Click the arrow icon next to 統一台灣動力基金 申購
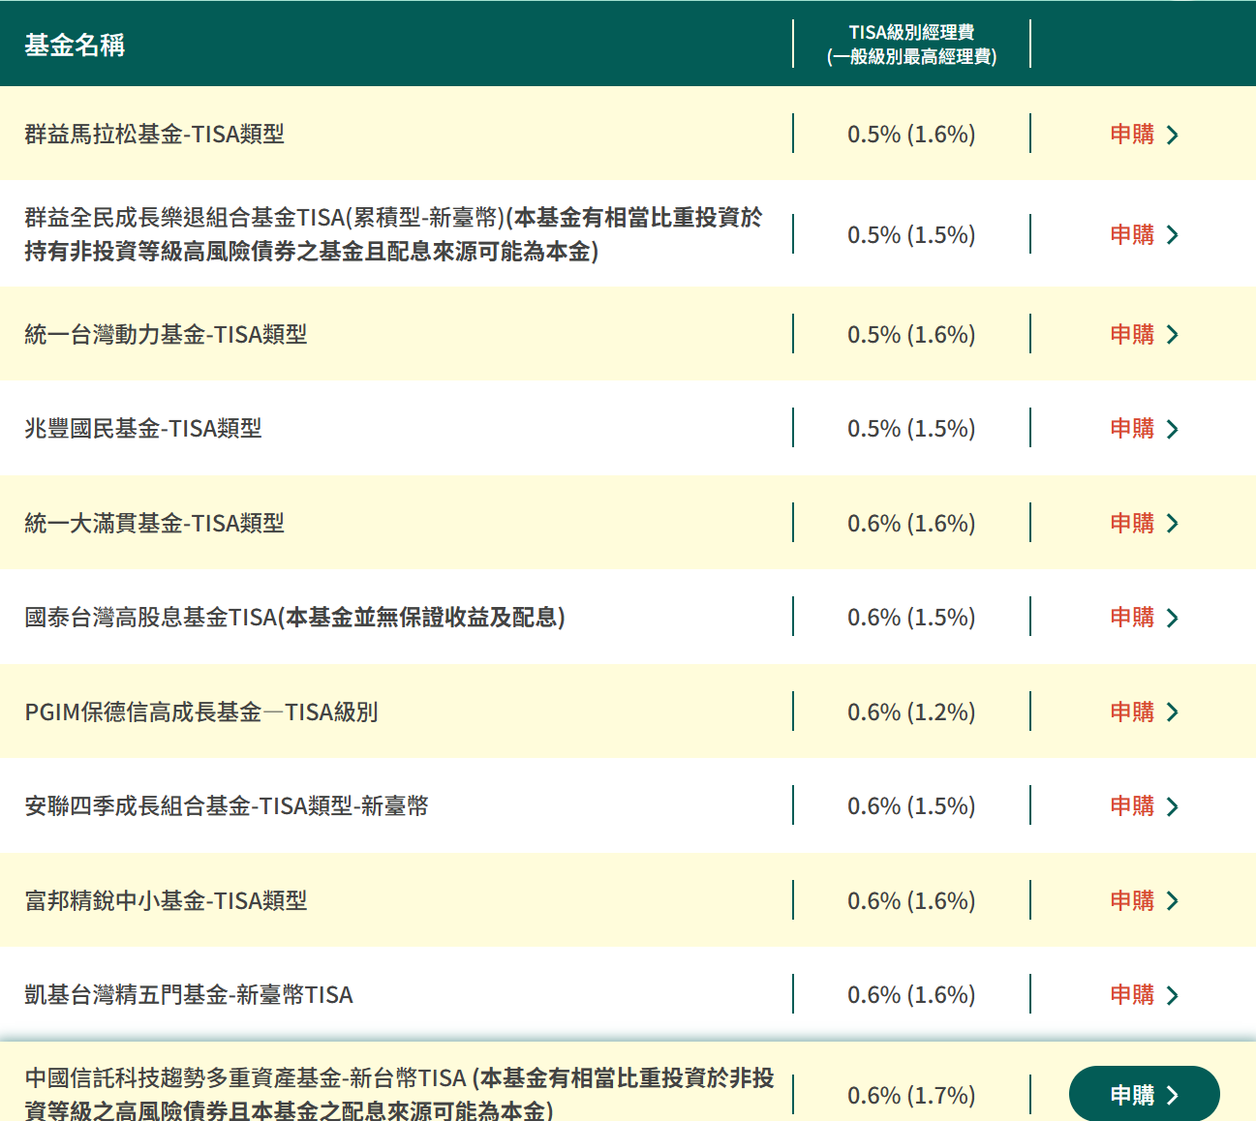The height and width of the screenshot is (1121, 1256). tap(1173, 334)
